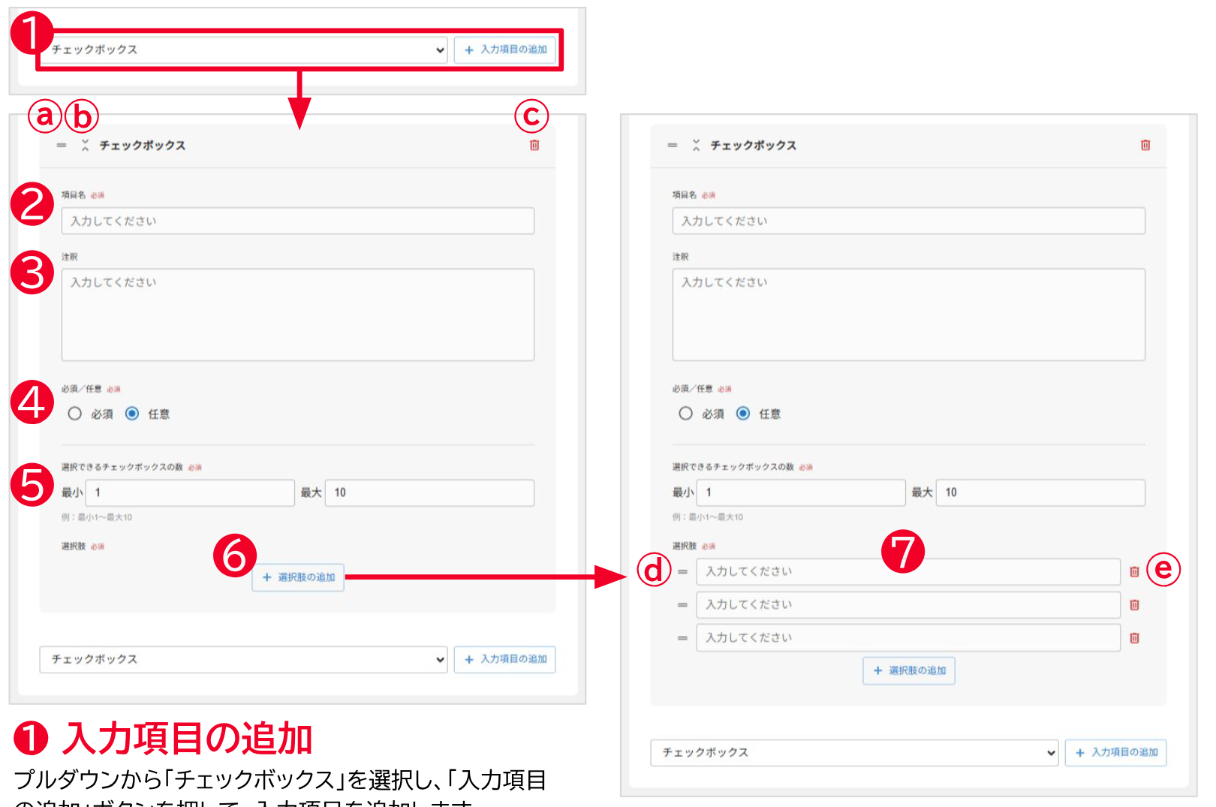Click the 最小 number field in the left form
Viewport: 1216px width, 807px height.
191,493
